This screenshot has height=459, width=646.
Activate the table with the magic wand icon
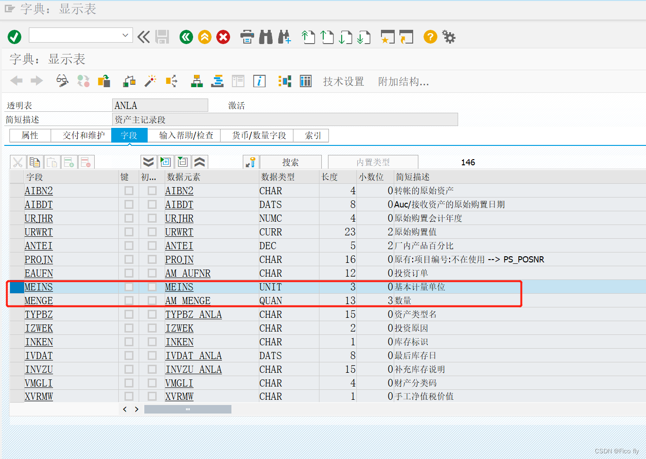coord(150,81)
